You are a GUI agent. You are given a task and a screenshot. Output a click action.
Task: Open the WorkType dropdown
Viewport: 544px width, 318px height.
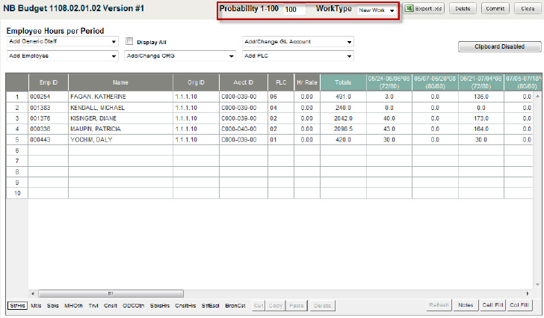pos(376,10)
